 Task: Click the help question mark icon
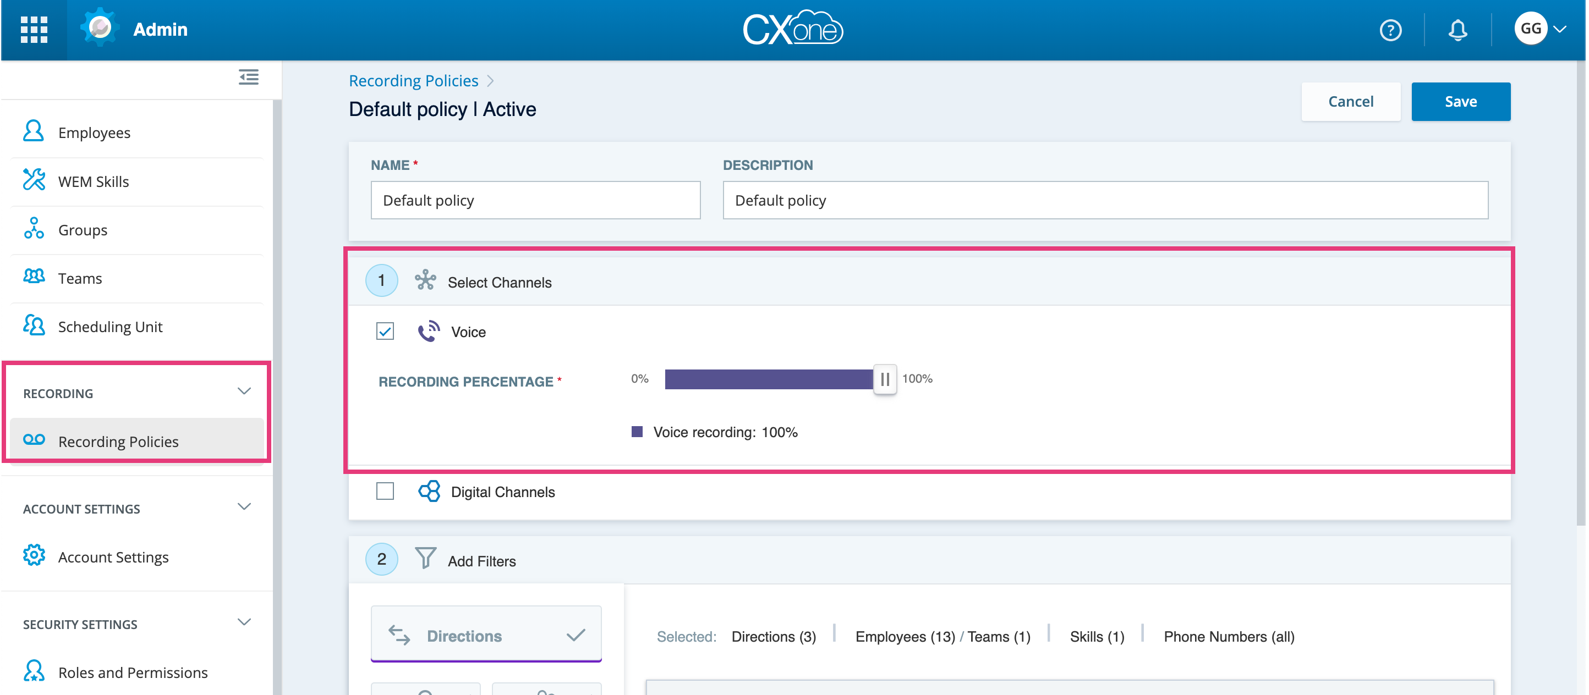1390,30
